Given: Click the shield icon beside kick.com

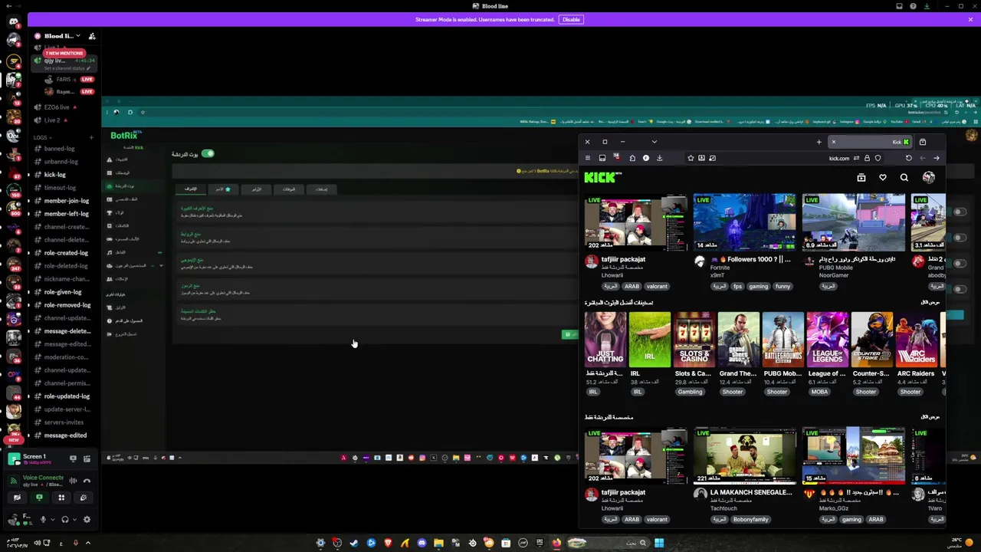Looking at the screenshot, I should pos(878,158).
